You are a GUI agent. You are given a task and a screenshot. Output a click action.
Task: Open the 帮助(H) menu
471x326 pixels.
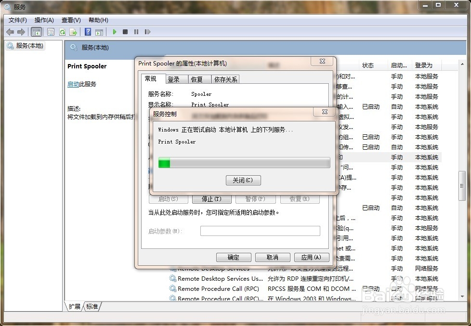pos(98,20)
